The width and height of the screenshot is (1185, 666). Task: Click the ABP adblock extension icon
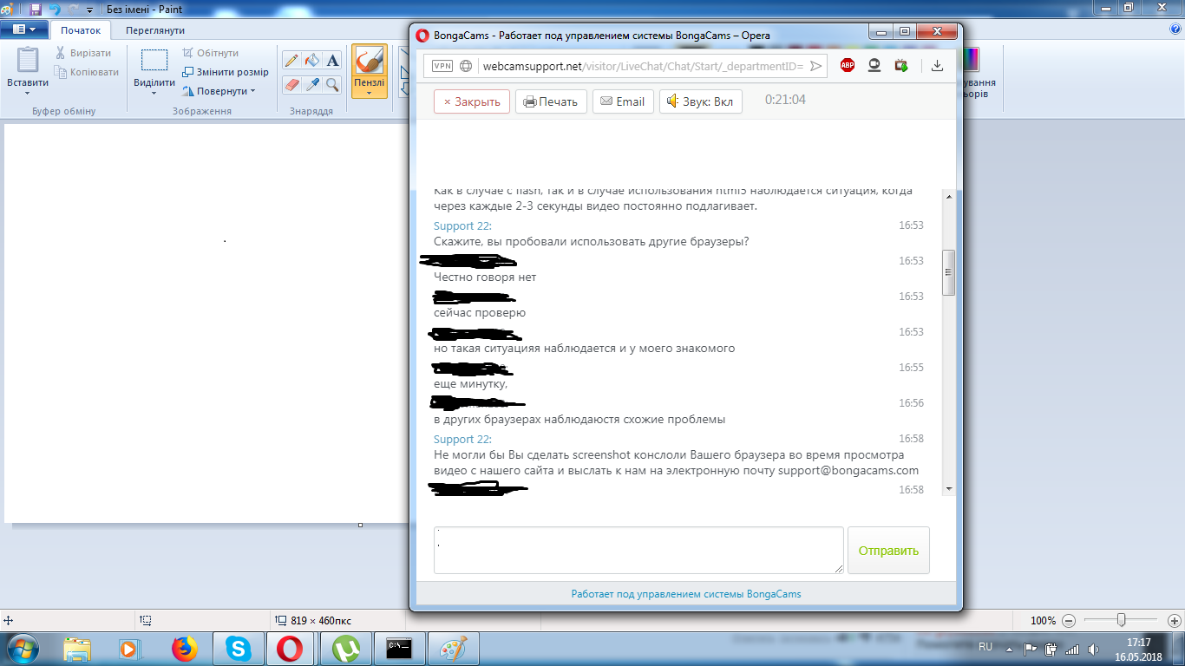(x=848, y=66)
